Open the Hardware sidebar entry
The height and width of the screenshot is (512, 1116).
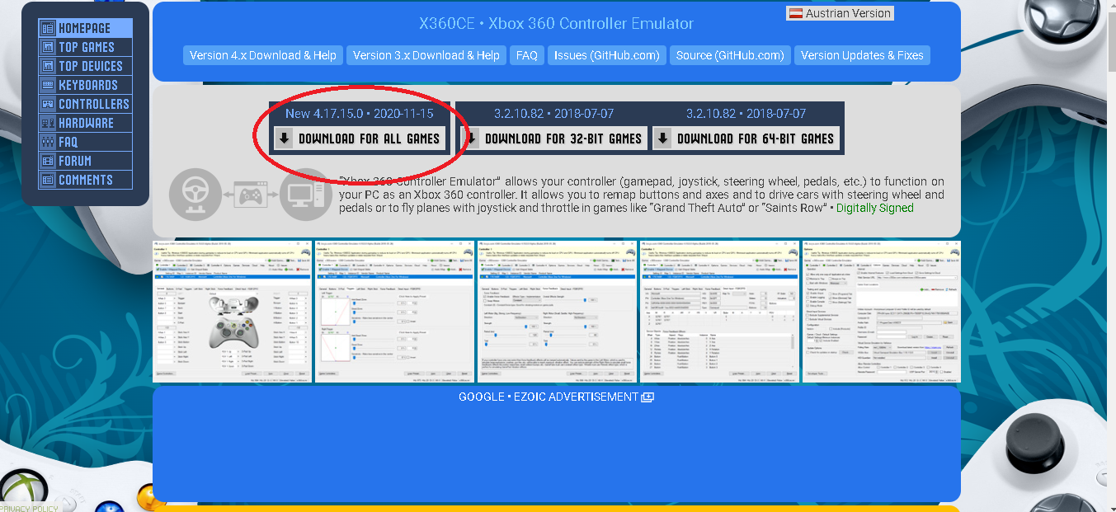85,123
